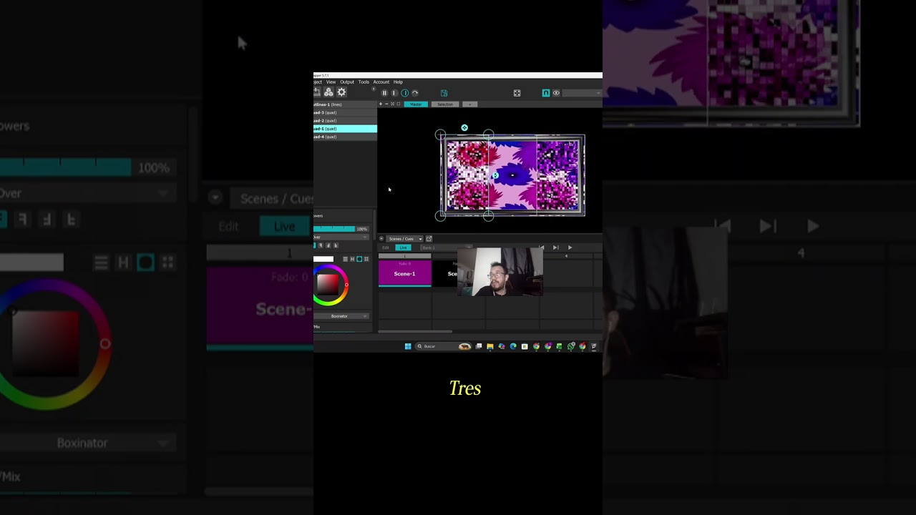Add a new view tab with plus
Viewport: 916px width, 515px height.
[x=470, y=104]
